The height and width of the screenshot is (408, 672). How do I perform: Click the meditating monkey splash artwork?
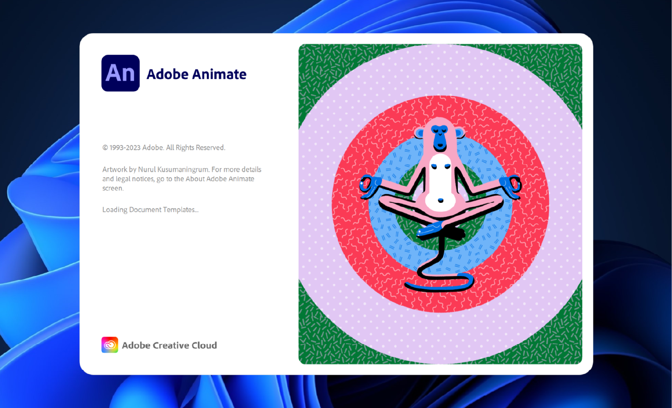[440, 204]
